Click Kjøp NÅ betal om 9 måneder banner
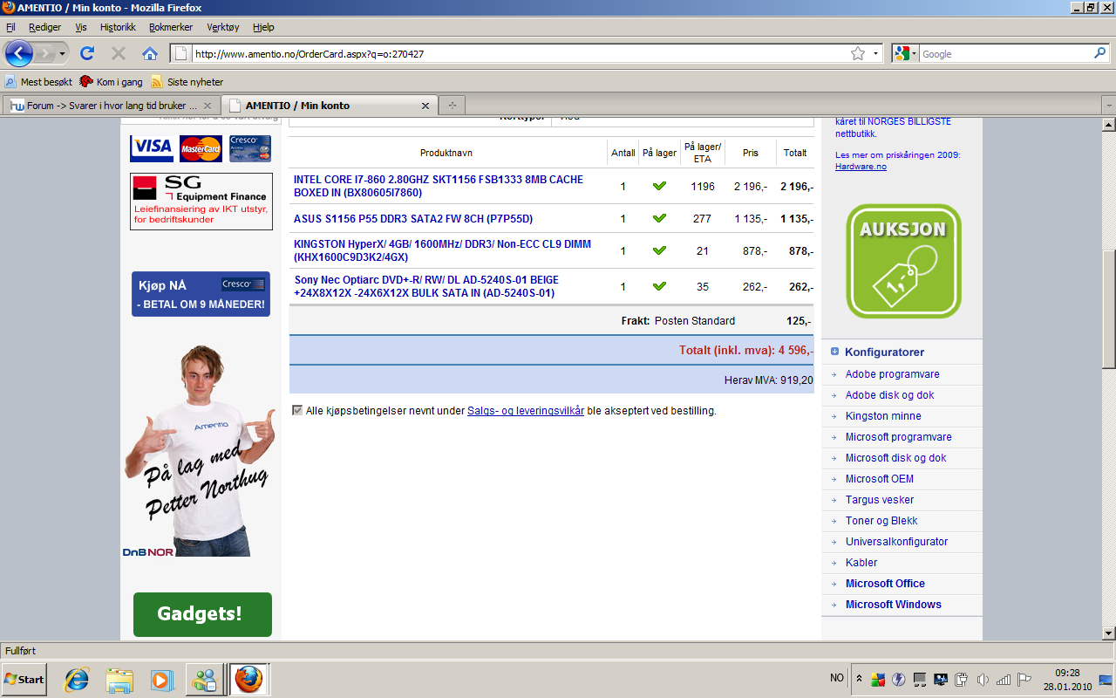1116x698 pixels. [x=201, y=294]
